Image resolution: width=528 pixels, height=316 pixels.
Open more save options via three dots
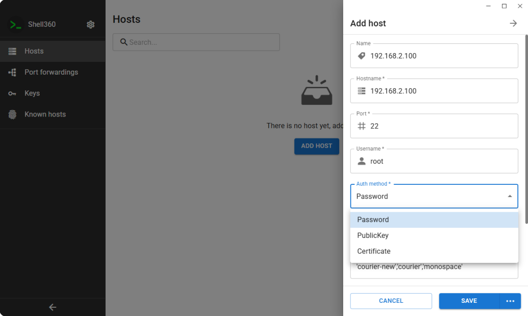pyautogui.click(x=510, y=301)
